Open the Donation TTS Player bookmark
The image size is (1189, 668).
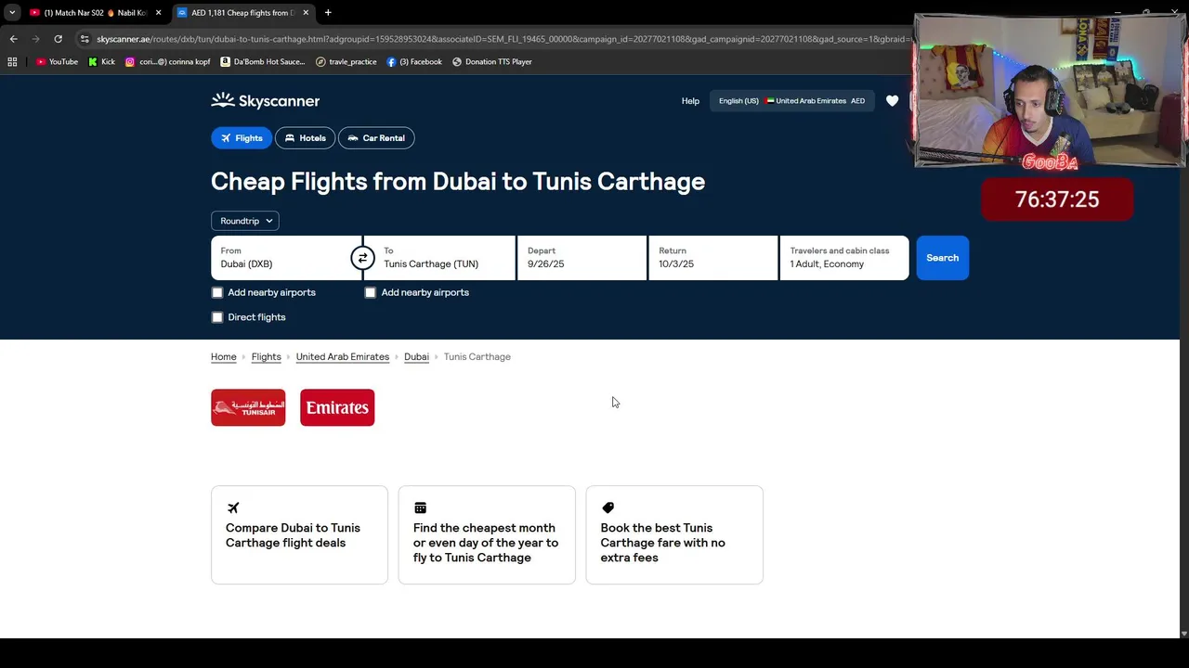click(x=492, y=62)
